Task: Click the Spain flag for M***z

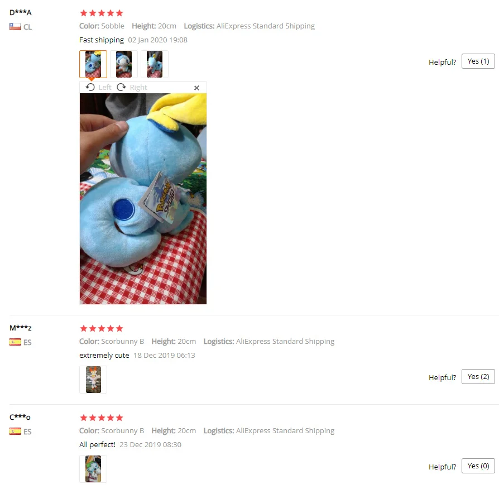Action: coord(15,342)
